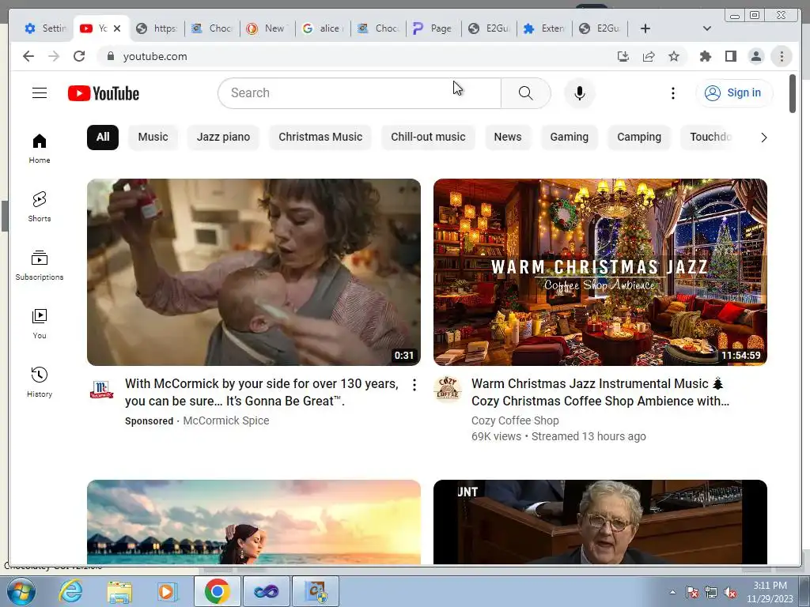
Task: Switch to the Settings browser tab
Action: pyautogui.click(x=45, y=28)
